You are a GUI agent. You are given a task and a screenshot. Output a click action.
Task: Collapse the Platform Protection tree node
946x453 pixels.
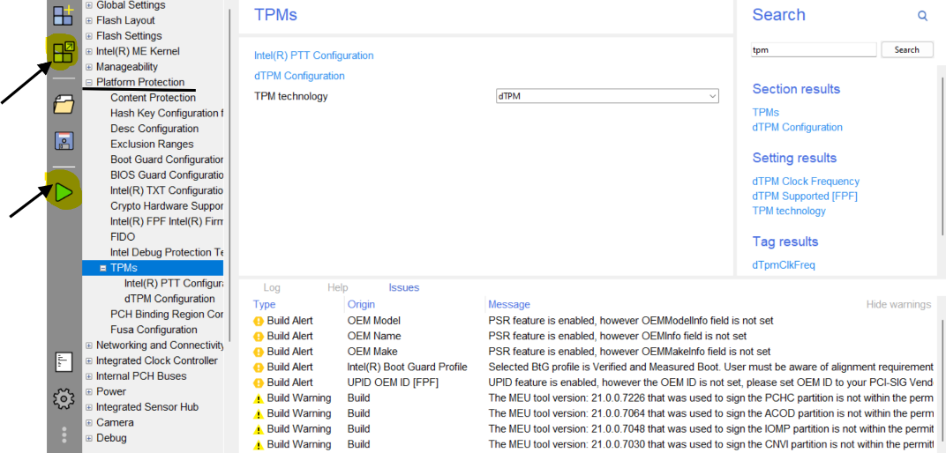(x=88, y=83)
